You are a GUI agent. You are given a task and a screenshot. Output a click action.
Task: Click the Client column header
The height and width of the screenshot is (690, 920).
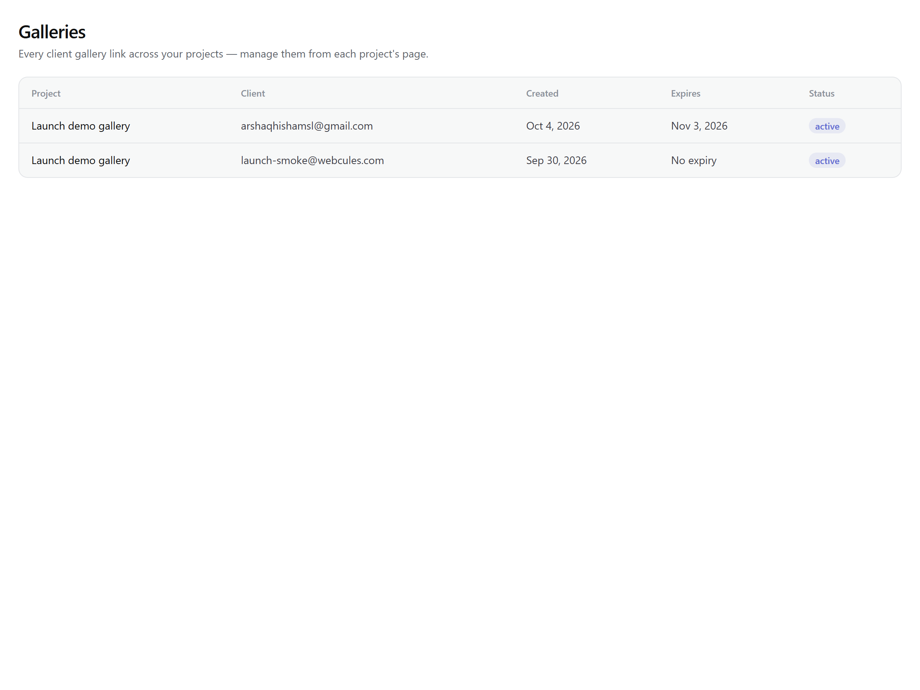253,93
